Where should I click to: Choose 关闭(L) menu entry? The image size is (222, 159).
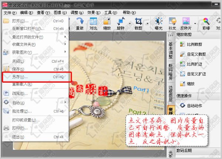tap(36, 61)
